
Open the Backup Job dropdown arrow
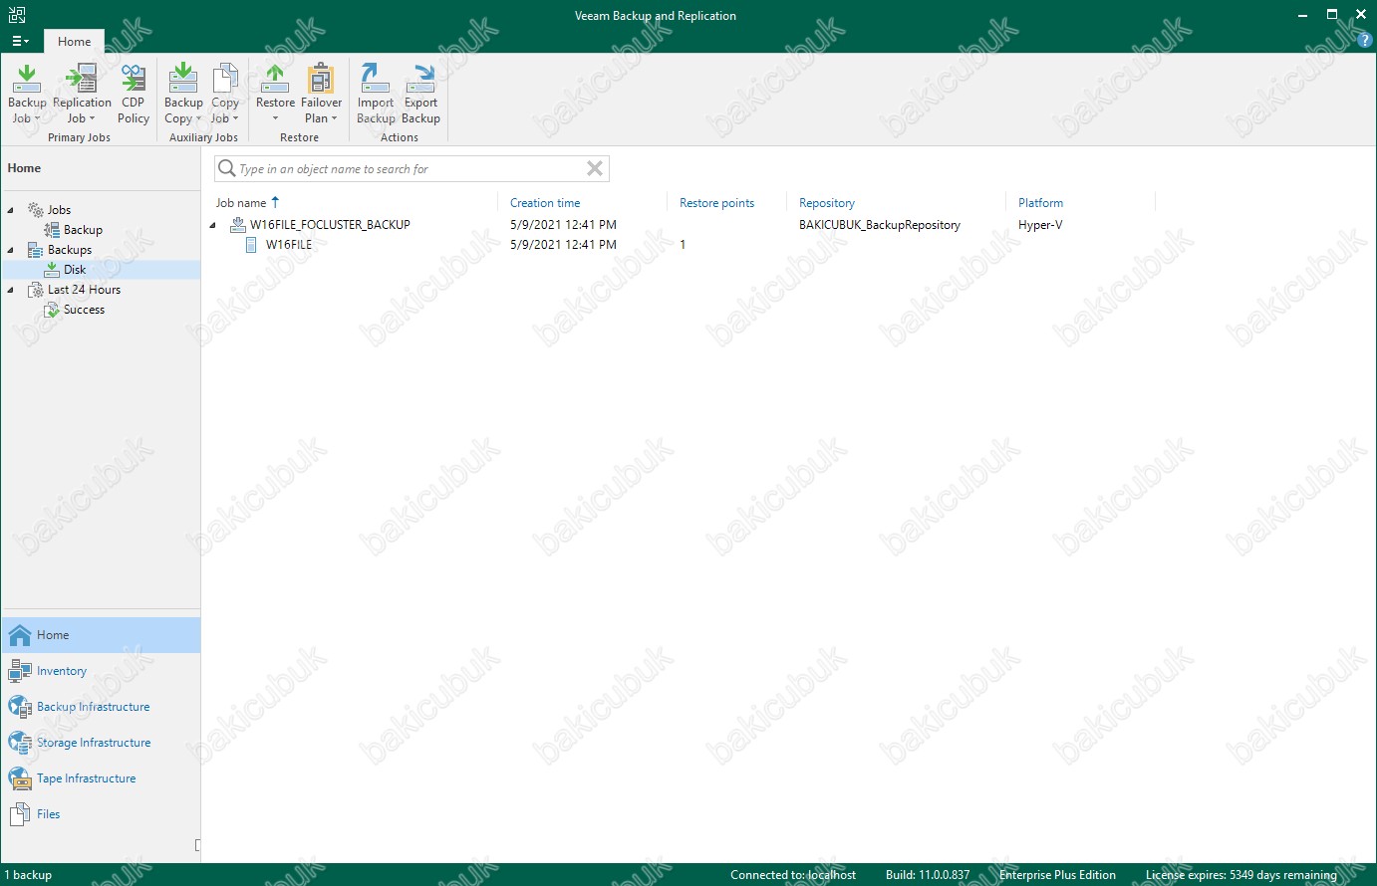pyautogui.click(x=38, y=118)
